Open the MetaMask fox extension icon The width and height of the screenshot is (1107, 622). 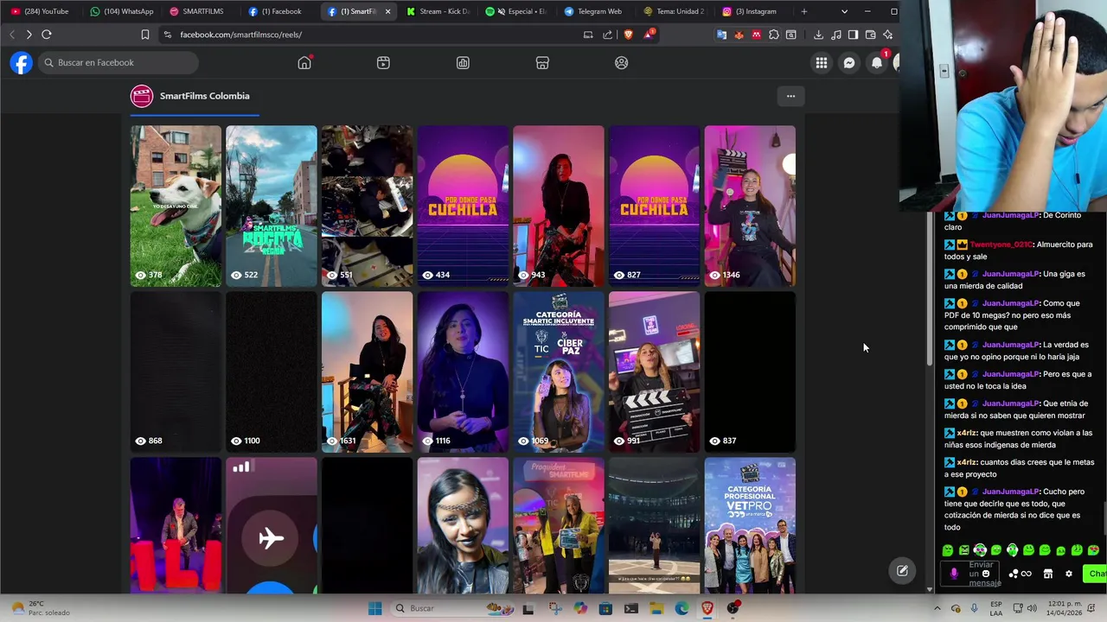[739, 35]
